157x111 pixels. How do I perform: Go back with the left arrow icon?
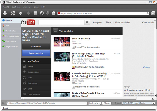coord(21,13)
